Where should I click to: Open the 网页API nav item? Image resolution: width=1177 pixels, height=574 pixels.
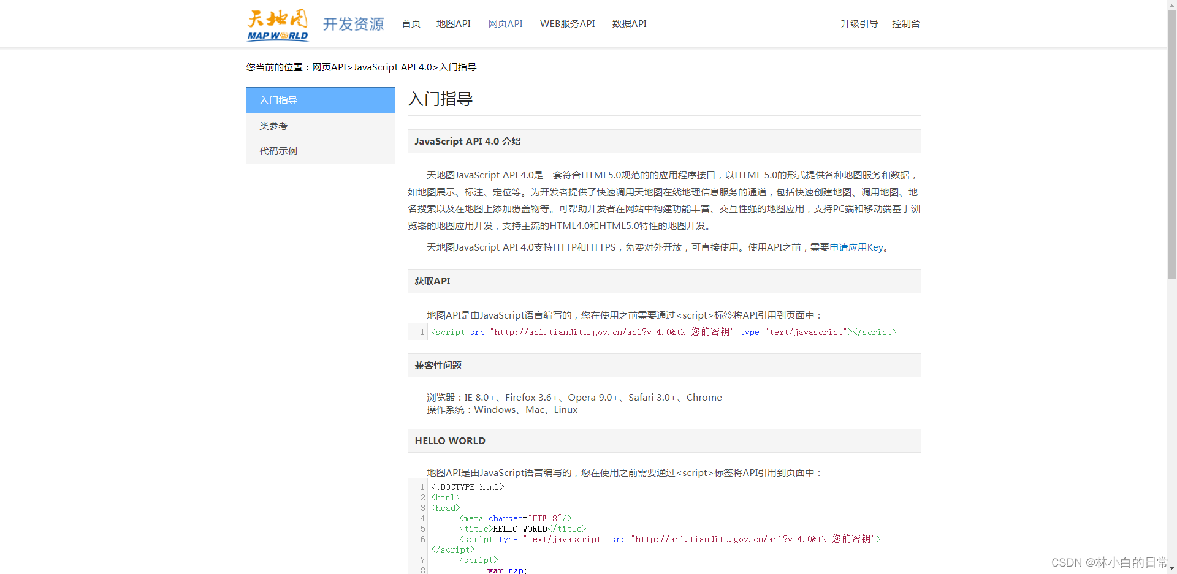pyautogui.click(x=505, y=24)
